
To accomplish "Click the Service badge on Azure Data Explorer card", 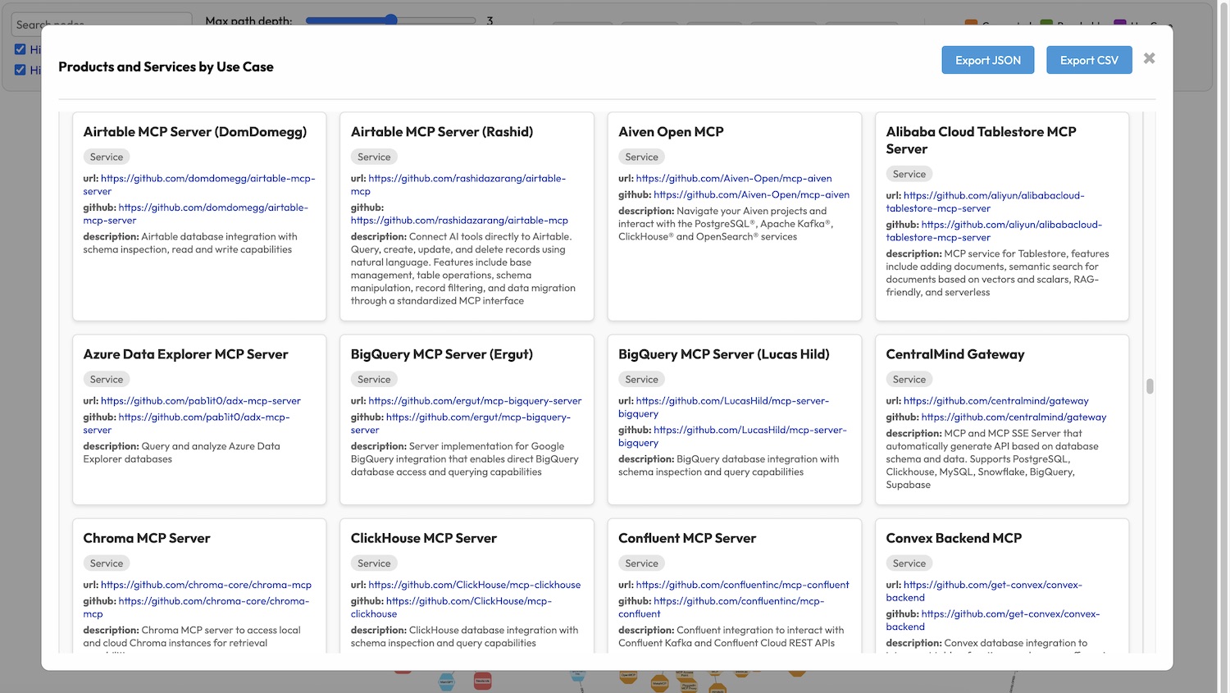I will click(x=107, y=379).
